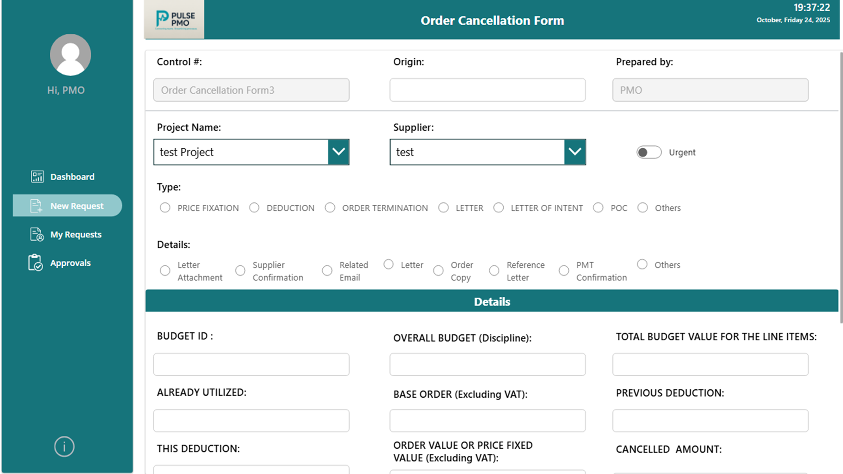Click the My Requests icon
The width and height of the screenshot is (843, 474).
(37, 234)
